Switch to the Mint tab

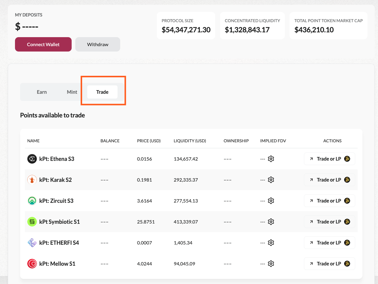click(72, 92)
